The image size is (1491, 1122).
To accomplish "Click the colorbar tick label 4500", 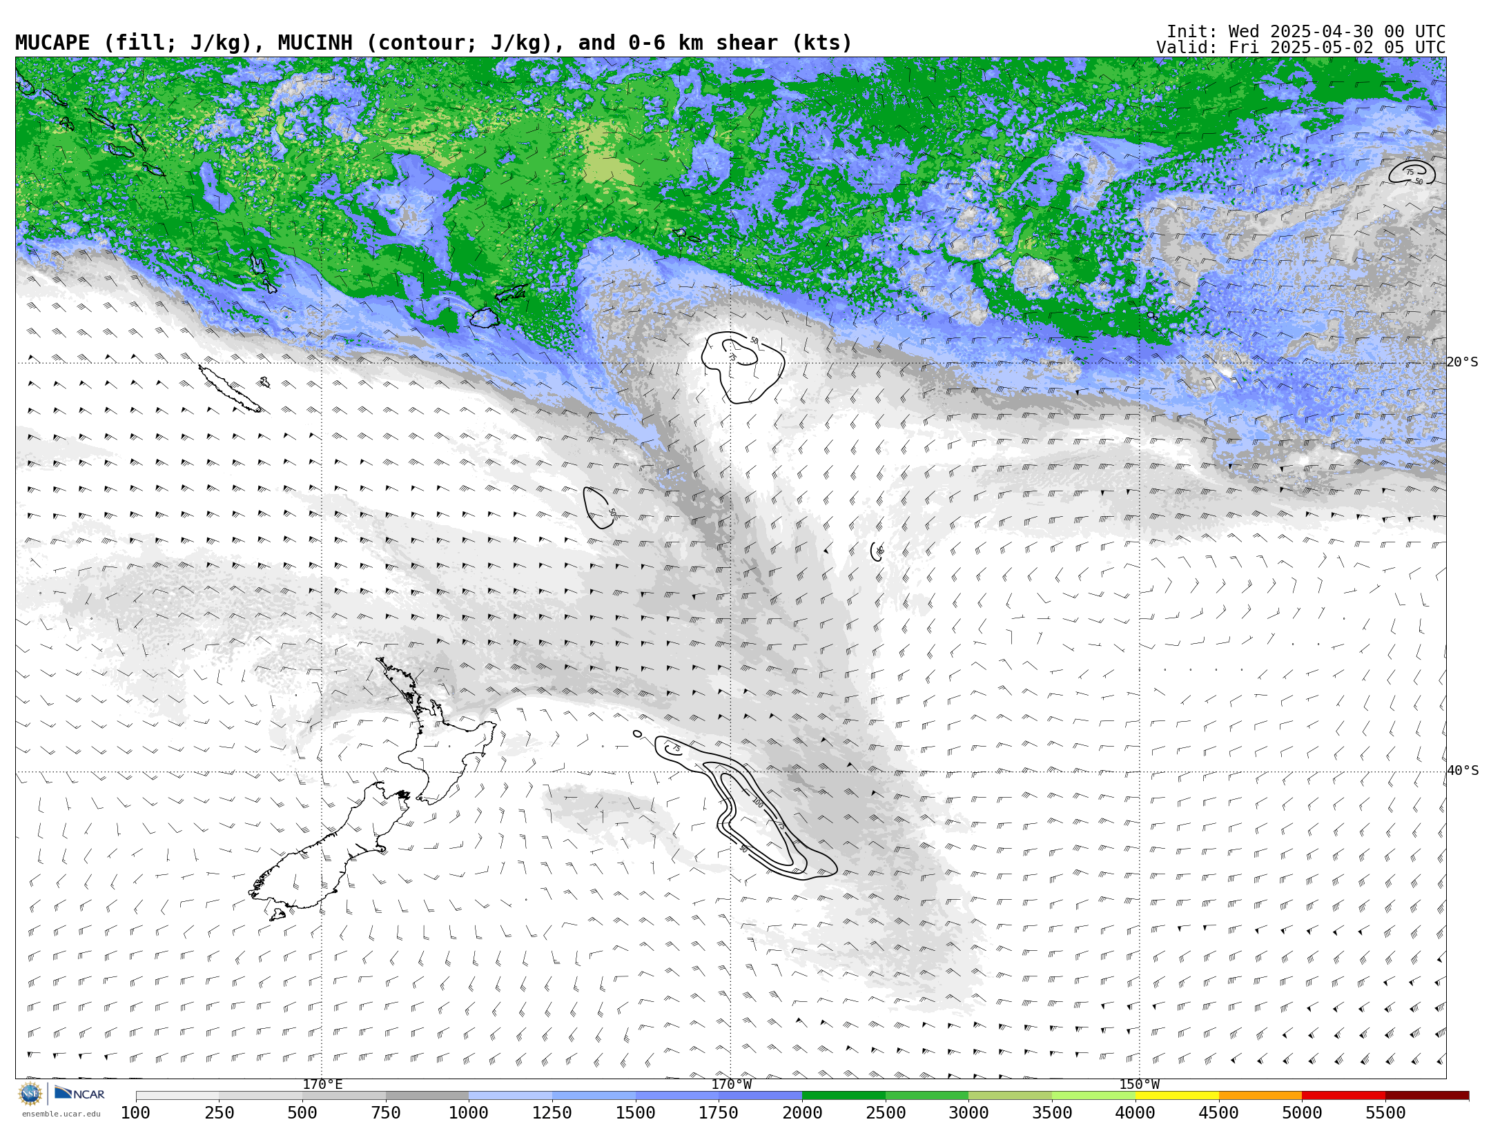I will 1218,1113.
